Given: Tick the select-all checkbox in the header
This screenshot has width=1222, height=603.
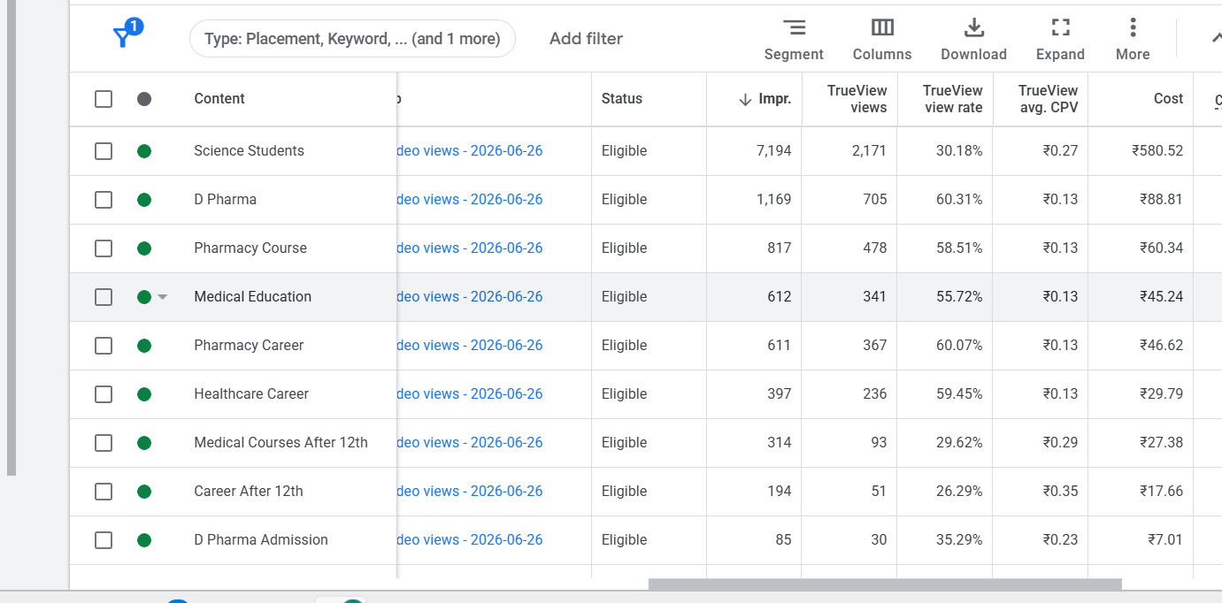Looking at the screenshot, I should click(x=104, y=99).
